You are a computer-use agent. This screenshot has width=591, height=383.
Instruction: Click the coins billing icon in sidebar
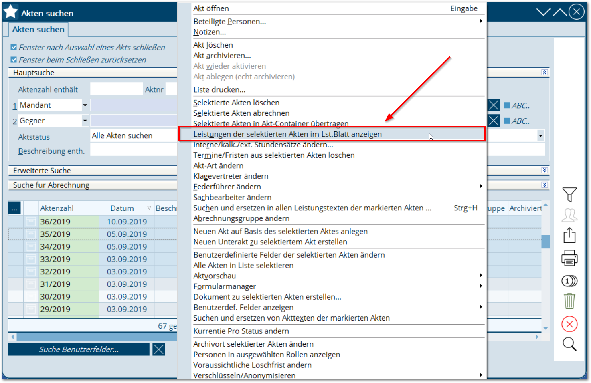[569, 281]
